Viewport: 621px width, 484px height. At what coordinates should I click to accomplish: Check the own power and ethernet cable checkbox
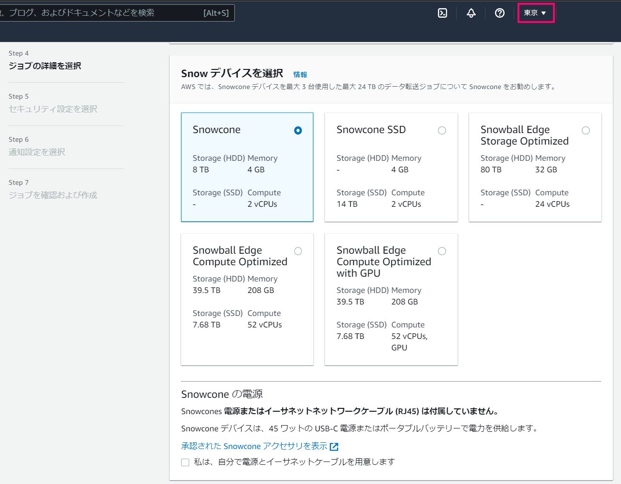tap(185, 462)
